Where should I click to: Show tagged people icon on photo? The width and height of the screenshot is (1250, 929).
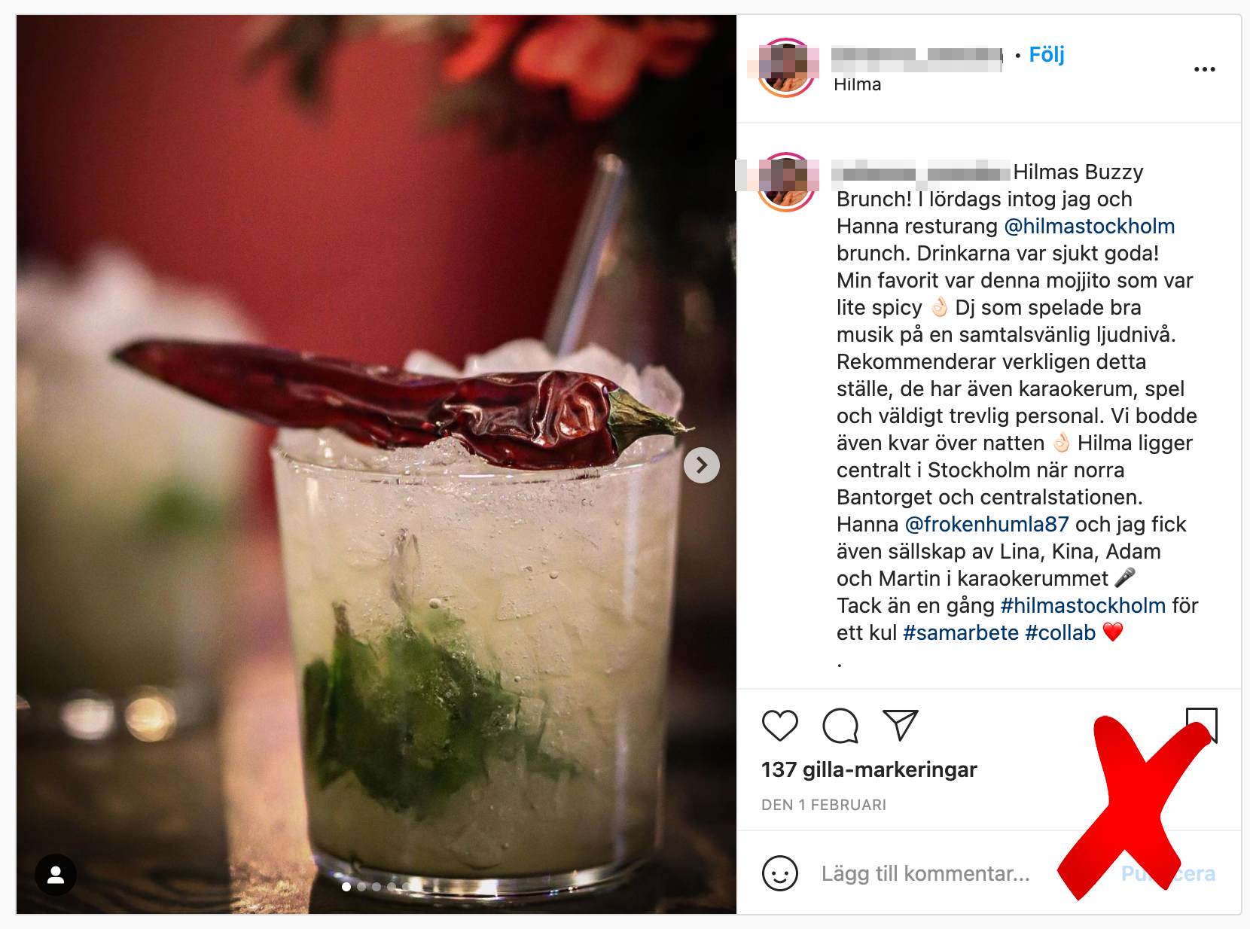(56, 875)
